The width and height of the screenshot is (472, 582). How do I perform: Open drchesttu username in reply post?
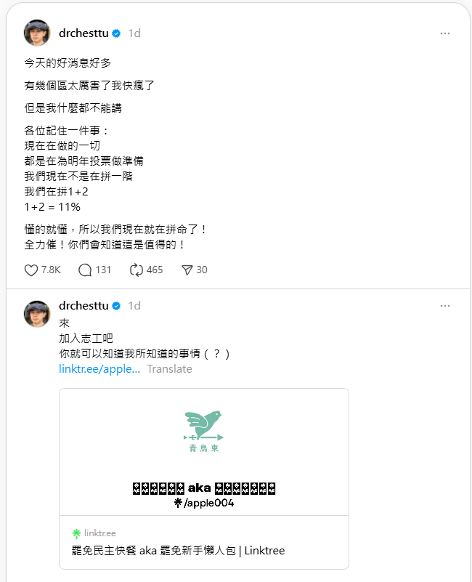tap(84, 306)
